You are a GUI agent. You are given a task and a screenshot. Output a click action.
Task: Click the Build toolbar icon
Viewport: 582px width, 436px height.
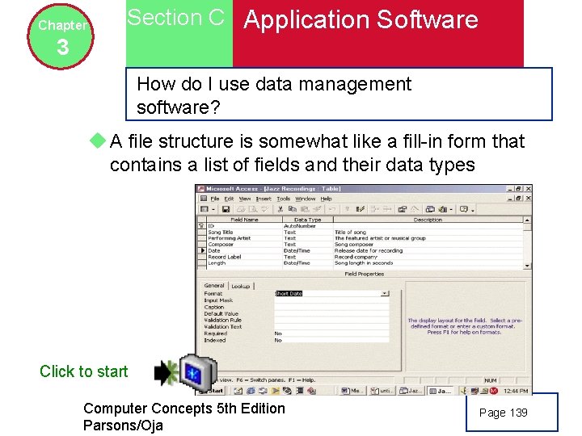click(415, 209)
